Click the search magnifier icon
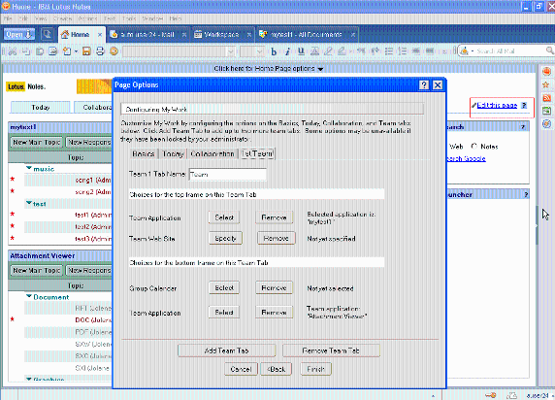The image size is (555, 400). point(550,50)
